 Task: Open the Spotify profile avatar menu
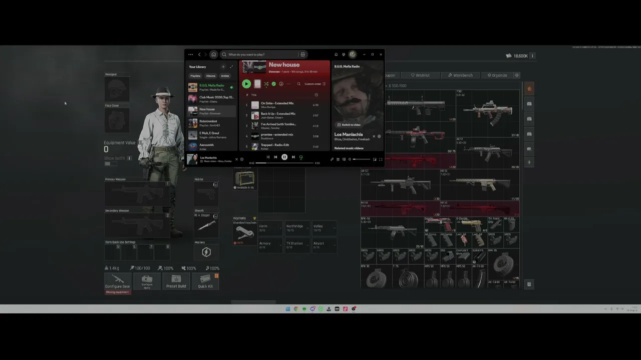click(x=353, y=54)
